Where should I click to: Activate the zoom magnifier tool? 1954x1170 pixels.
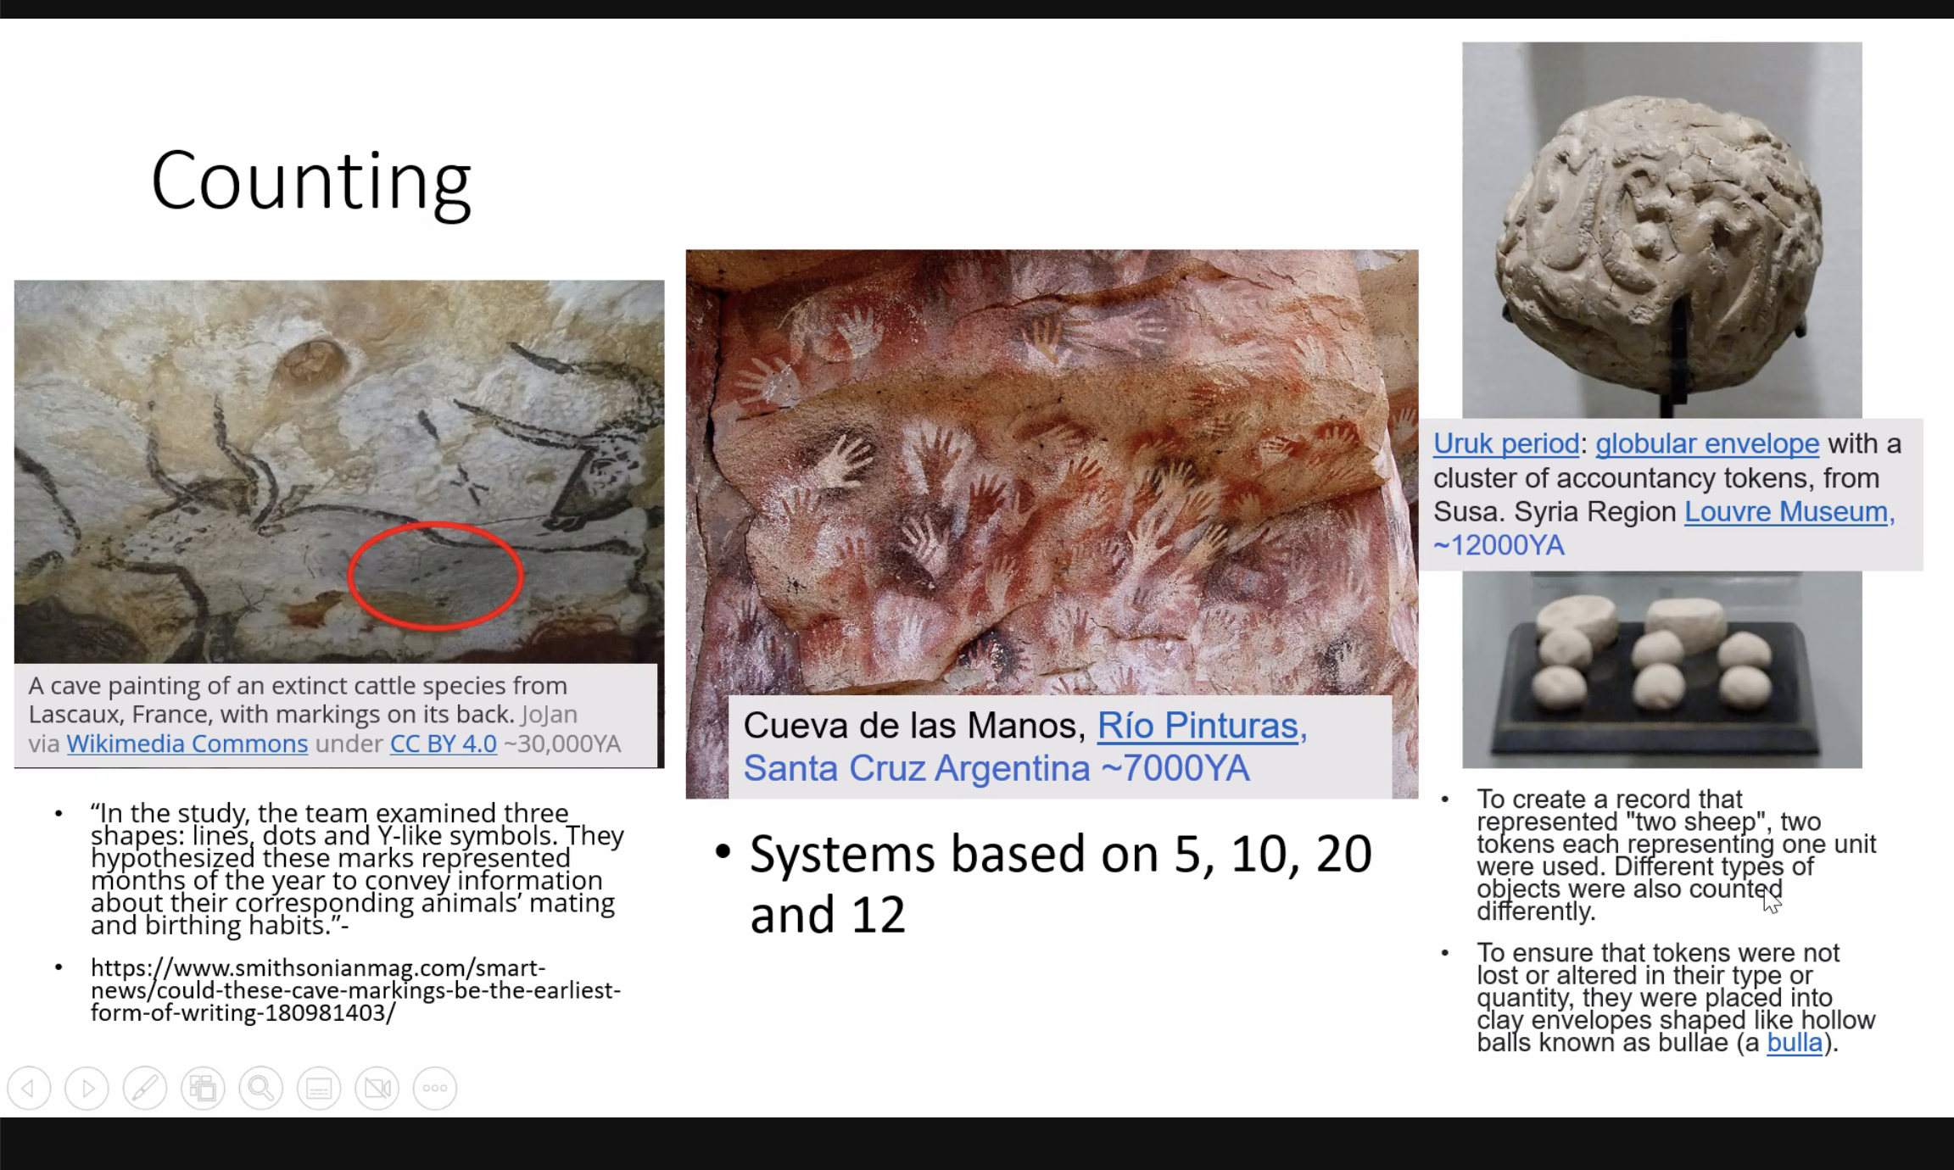(x=260, y=1088)
